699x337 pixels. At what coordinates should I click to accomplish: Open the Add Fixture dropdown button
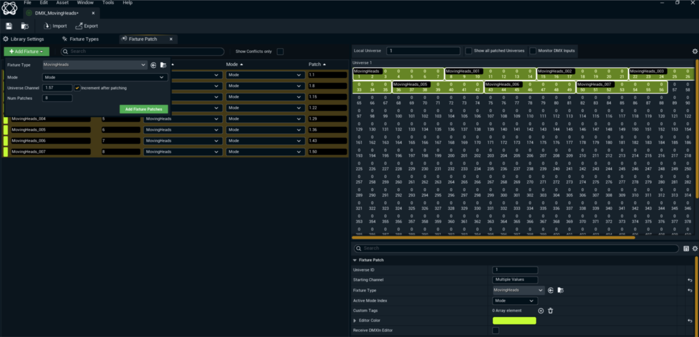point(26,51)
